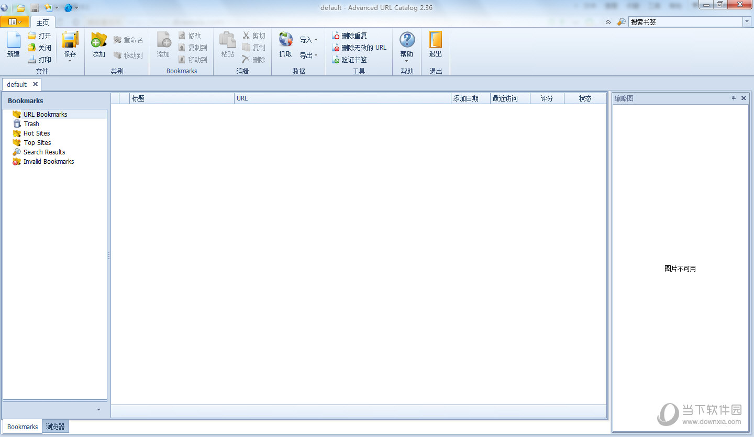Screen dimensions: 754x437
Task: Sort by the 评分 column header
Action: pyautogui.click(x=547, y=98)
